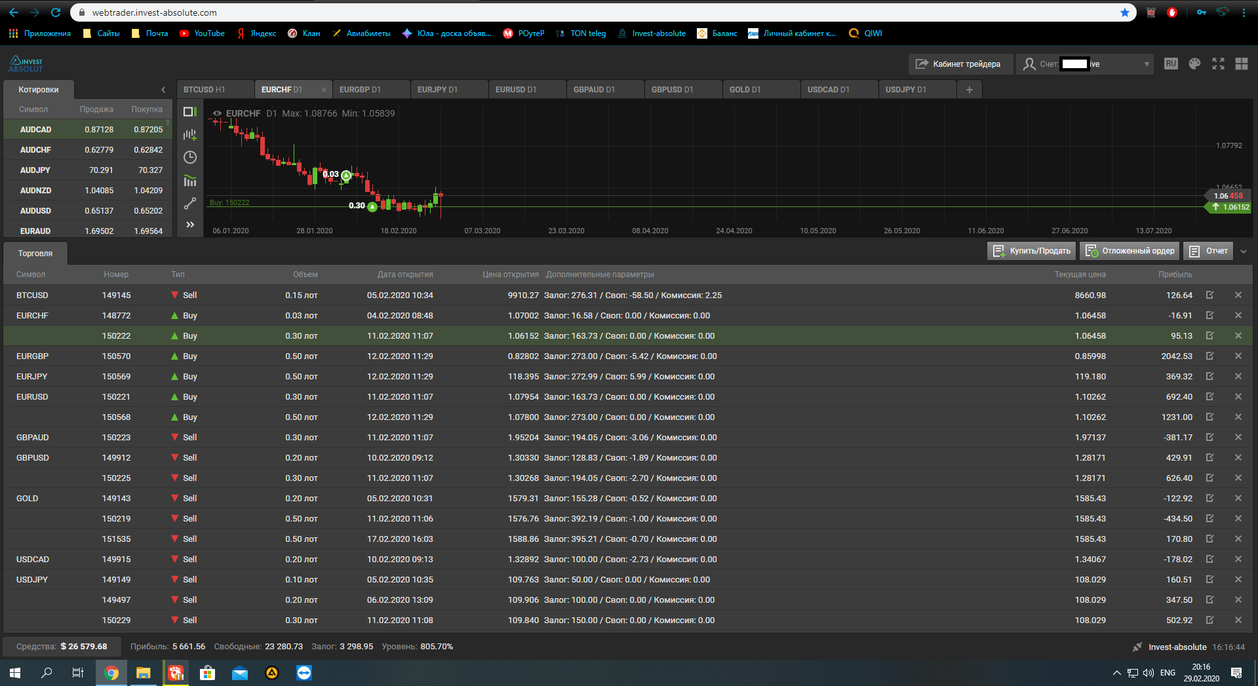
Task: Switch to fullscreen mode icon
Action: click(x=1218, y=64)
